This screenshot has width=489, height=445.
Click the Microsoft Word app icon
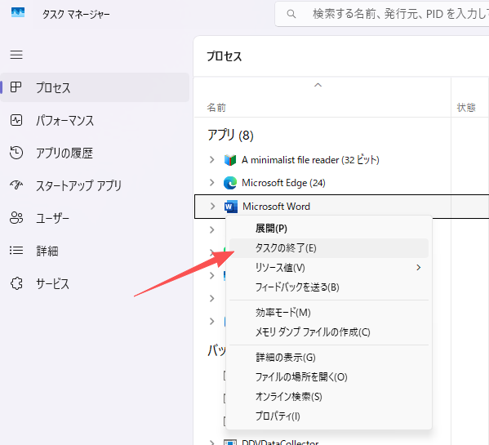pyautogui.click(x=231, y=207)
